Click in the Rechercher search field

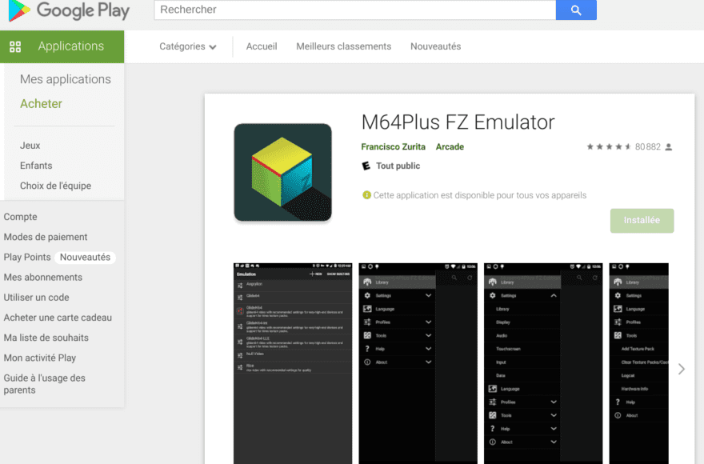coord(354,10)
